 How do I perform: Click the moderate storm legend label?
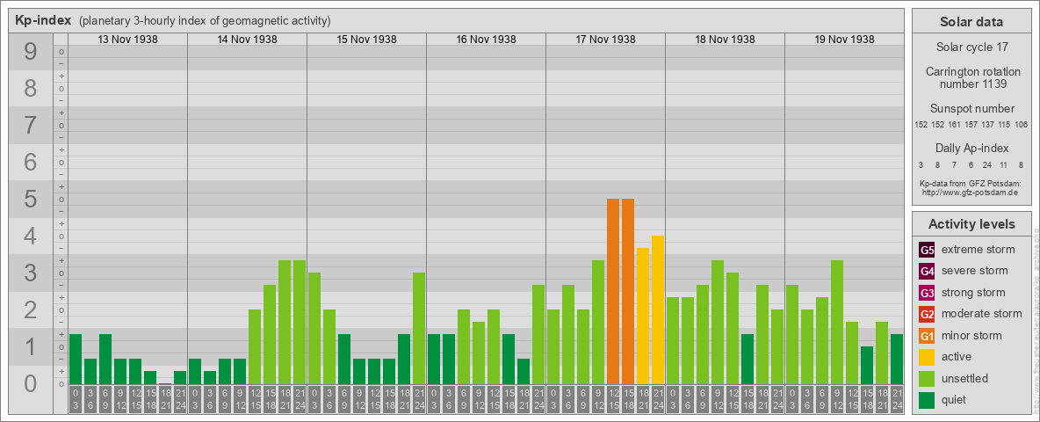(x=982, y=314)
